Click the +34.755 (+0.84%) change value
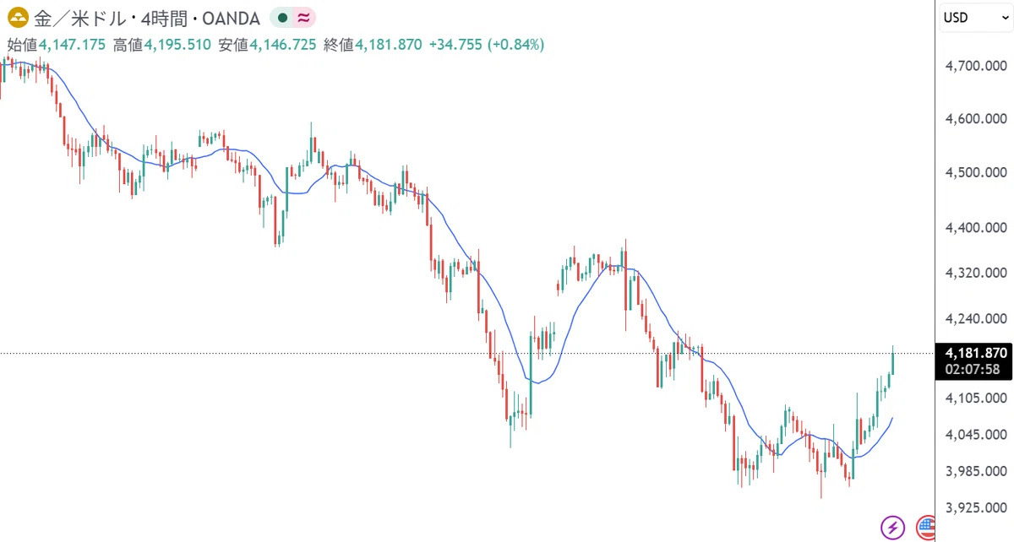Screen dimensions: 1014x542 (x=486, y=45)
